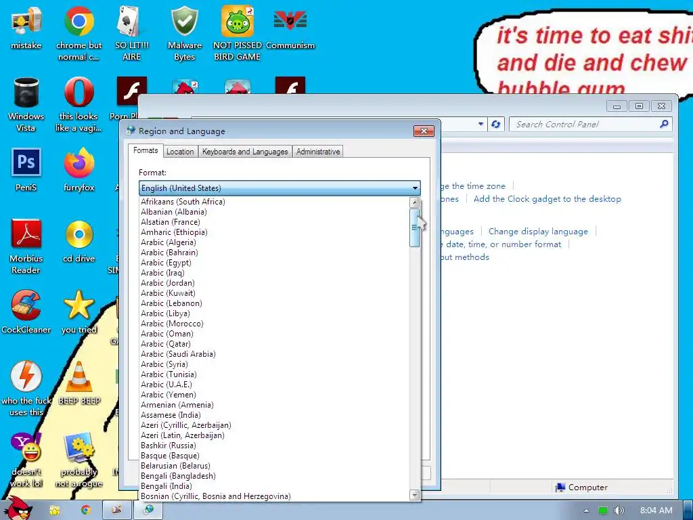
Task: Select Amharic (Ethiopia) format
Action: [x=275, y=232]
